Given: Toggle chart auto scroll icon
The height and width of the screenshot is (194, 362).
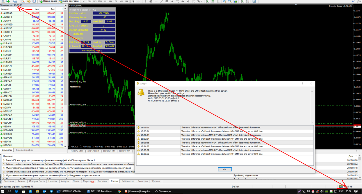Looking at the screenshot, I should pos(242,1).
